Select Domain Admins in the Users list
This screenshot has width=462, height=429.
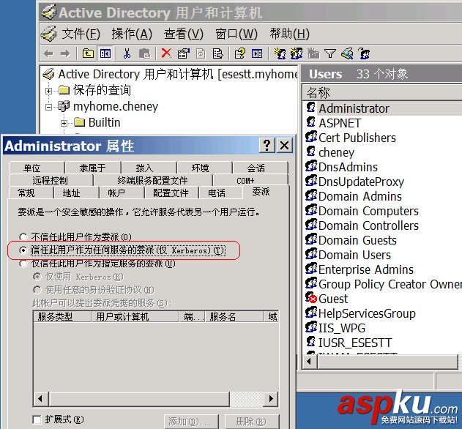[359, 196]
